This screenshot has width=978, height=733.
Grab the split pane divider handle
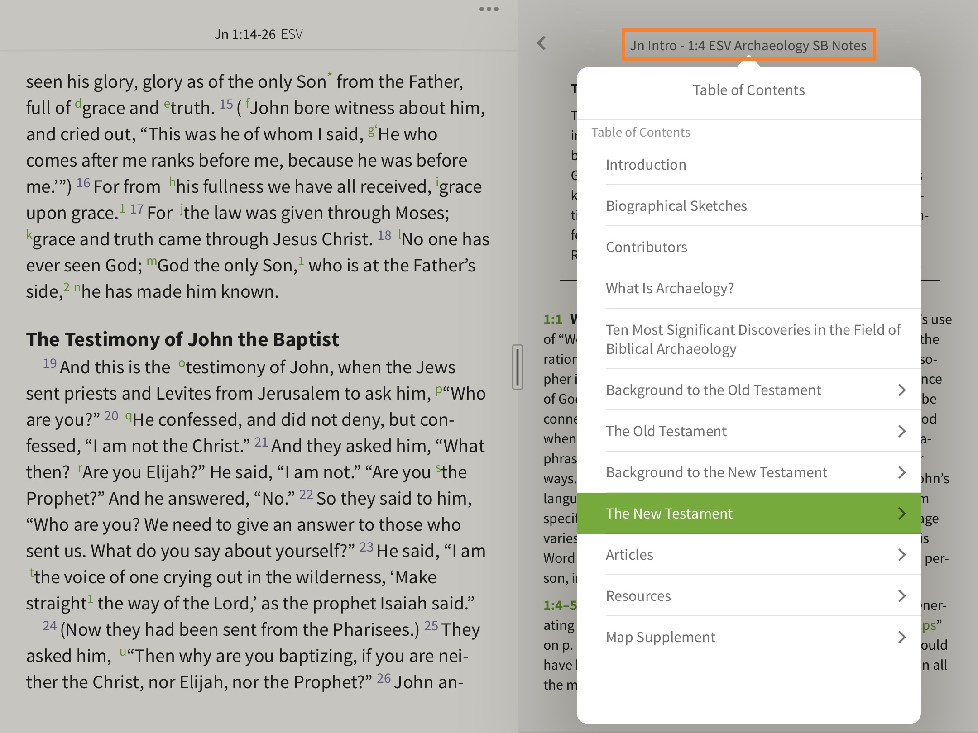coord(518,367)
